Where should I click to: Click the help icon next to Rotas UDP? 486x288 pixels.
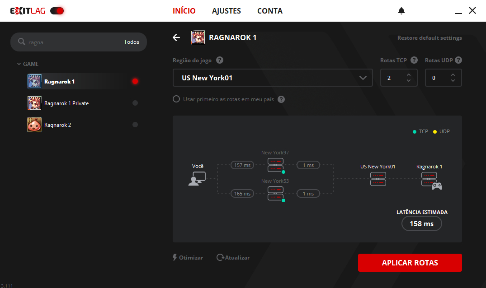pyautogui.click(x=458, y=60)
